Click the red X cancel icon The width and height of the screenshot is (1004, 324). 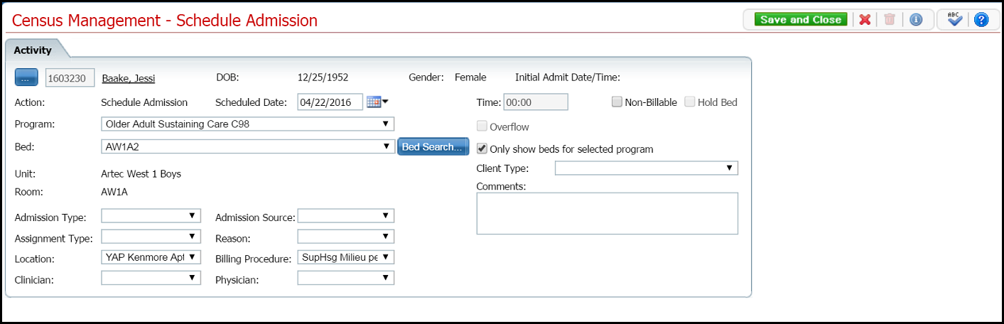[x=865, y=20]
